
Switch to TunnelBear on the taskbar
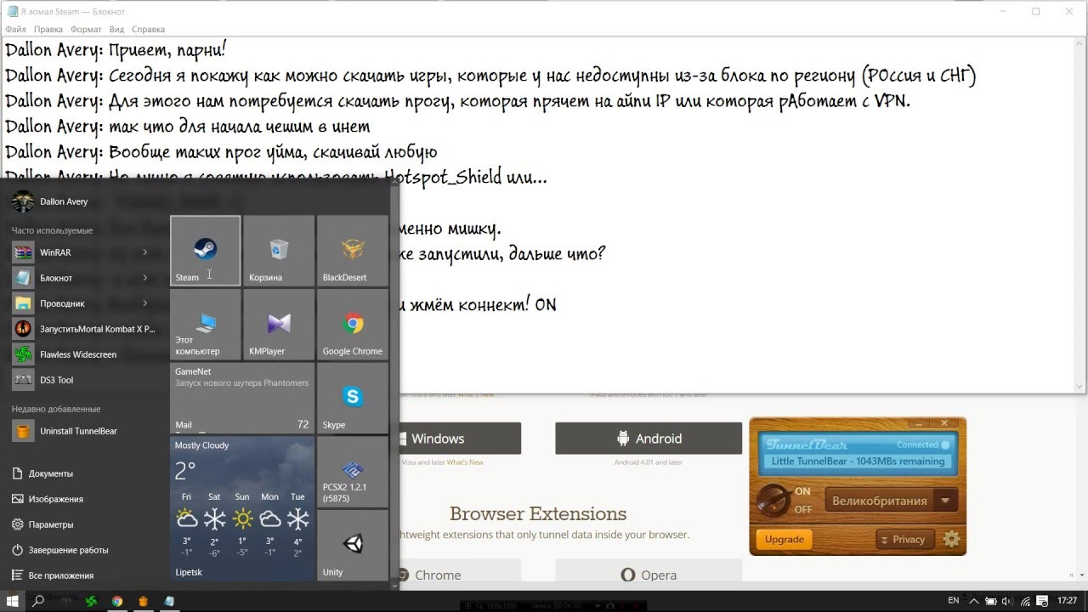click(143, 601)
